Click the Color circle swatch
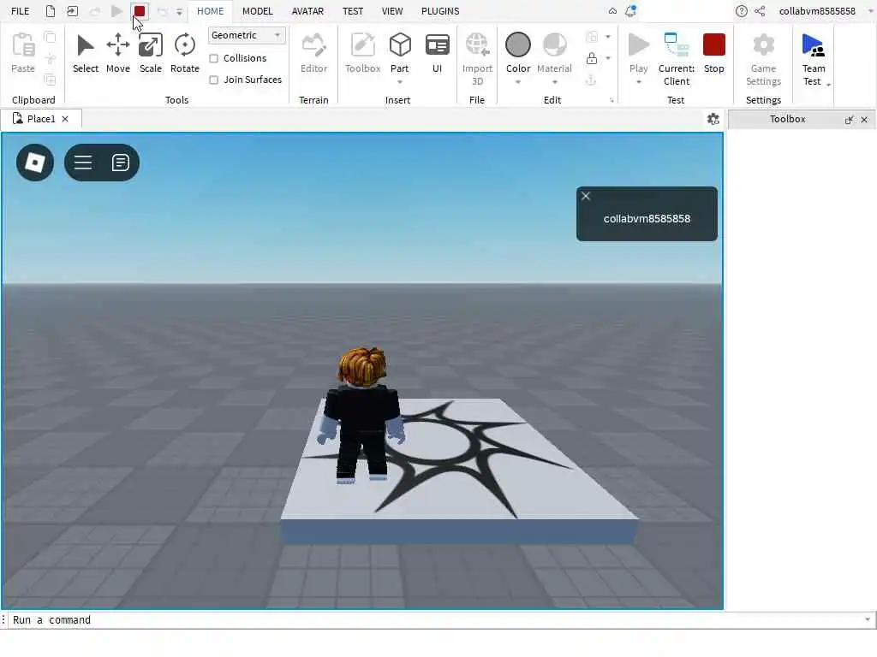The image size is (877, 657). [518, 44]
